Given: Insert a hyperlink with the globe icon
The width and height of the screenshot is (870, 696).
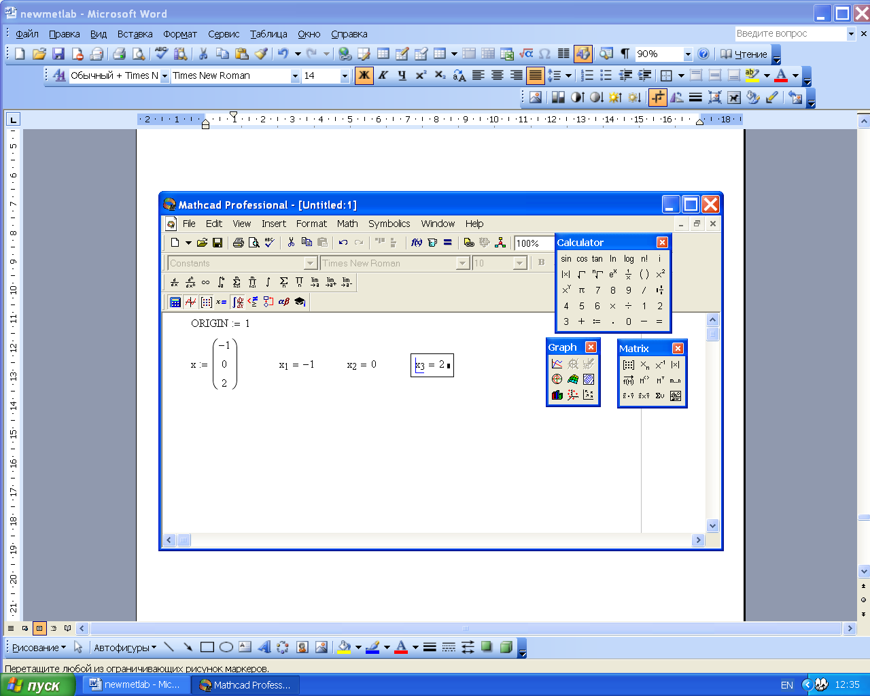Looking at the screenshot, I should coord(345,54).
